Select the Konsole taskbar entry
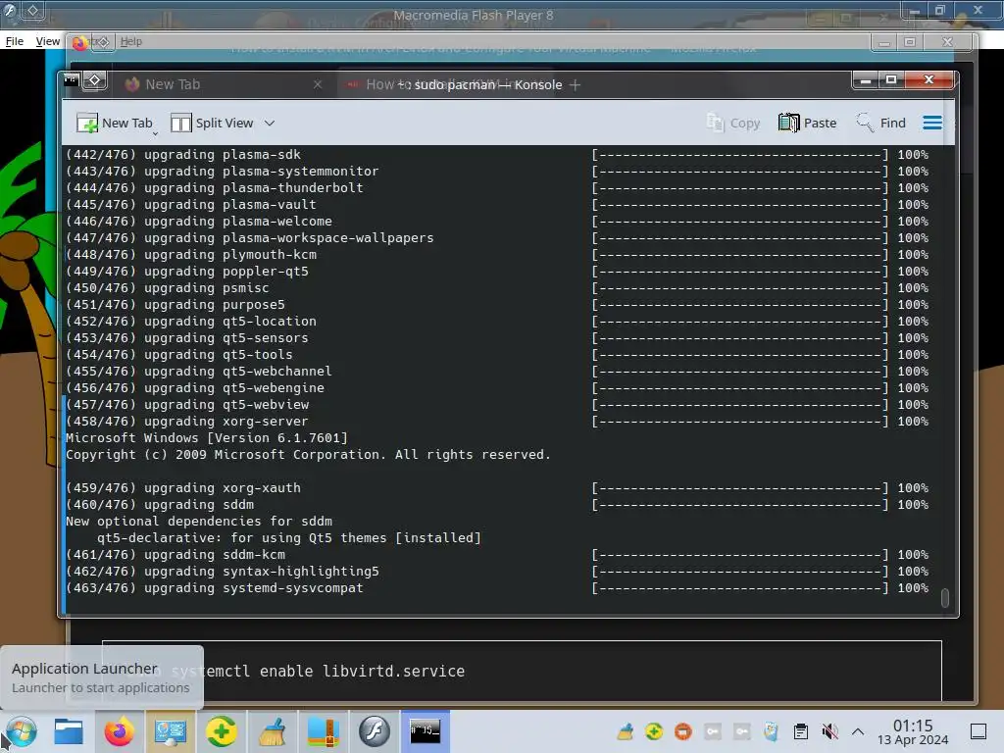Image resolution: width=1004 pixels, height=753 pixels. 426,731
